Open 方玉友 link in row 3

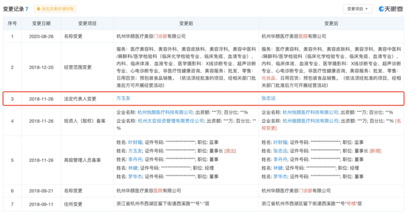[123, 98]
